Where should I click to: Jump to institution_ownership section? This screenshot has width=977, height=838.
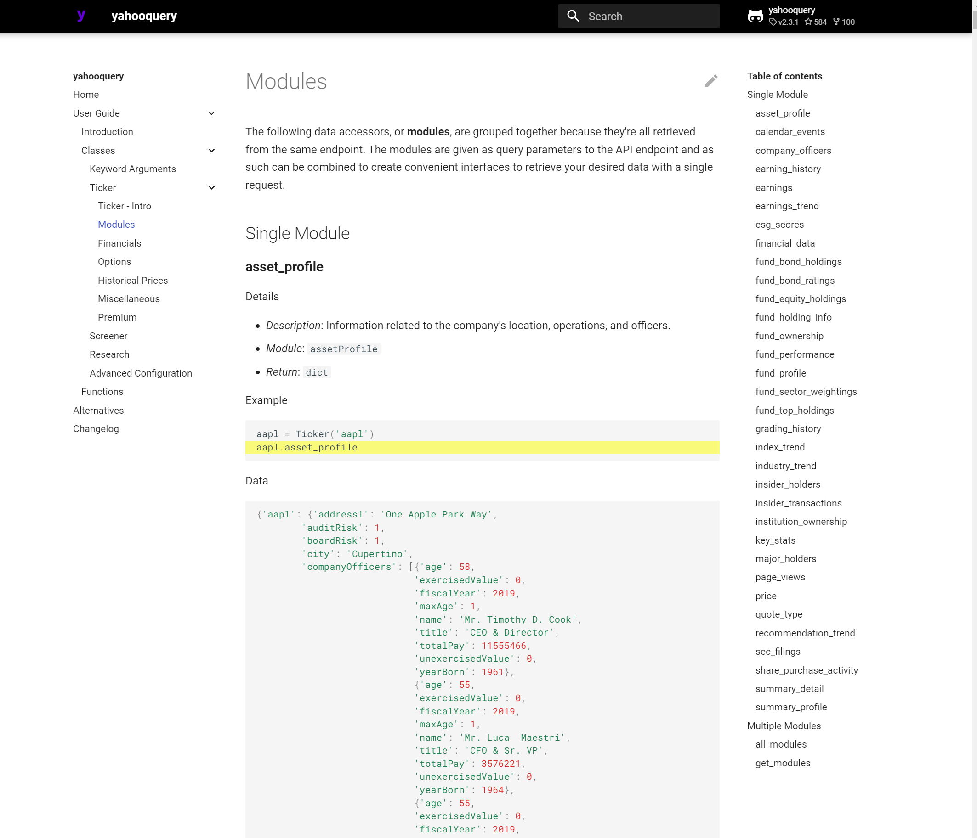tap(801, 522)
